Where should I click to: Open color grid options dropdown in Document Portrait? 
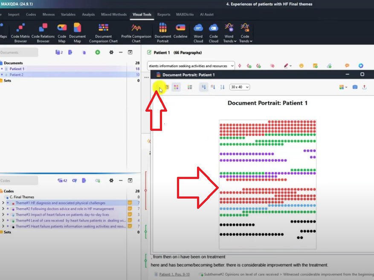343,87
